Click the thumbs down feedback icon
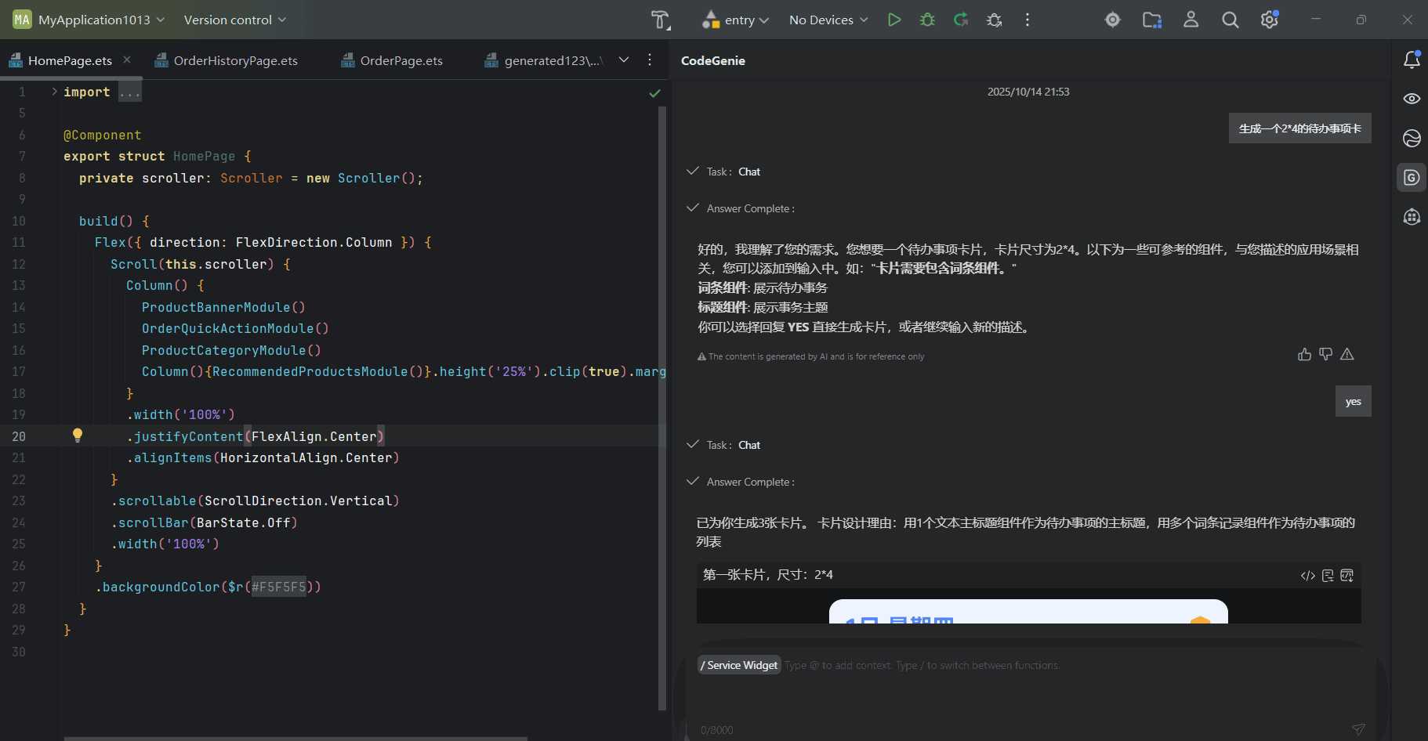1428x741 pixels. click(1325, 355)
